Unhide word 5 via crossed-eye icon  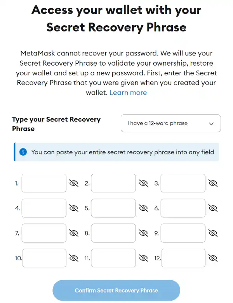pyautogui.click(x=143, y=208)
